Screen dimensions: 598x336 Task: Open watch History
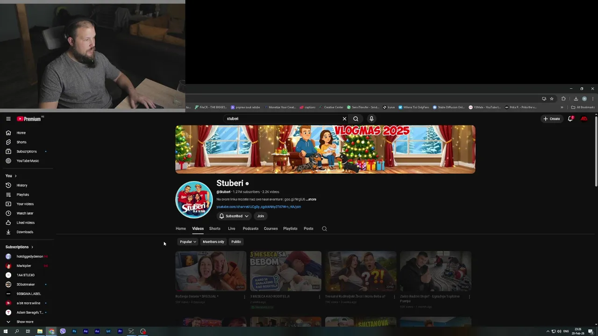click(x=21, y=185)
